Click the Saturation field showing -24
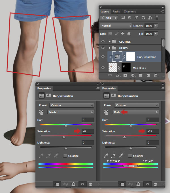The height and width of the screenshot is (193, 170). point(153,131)
